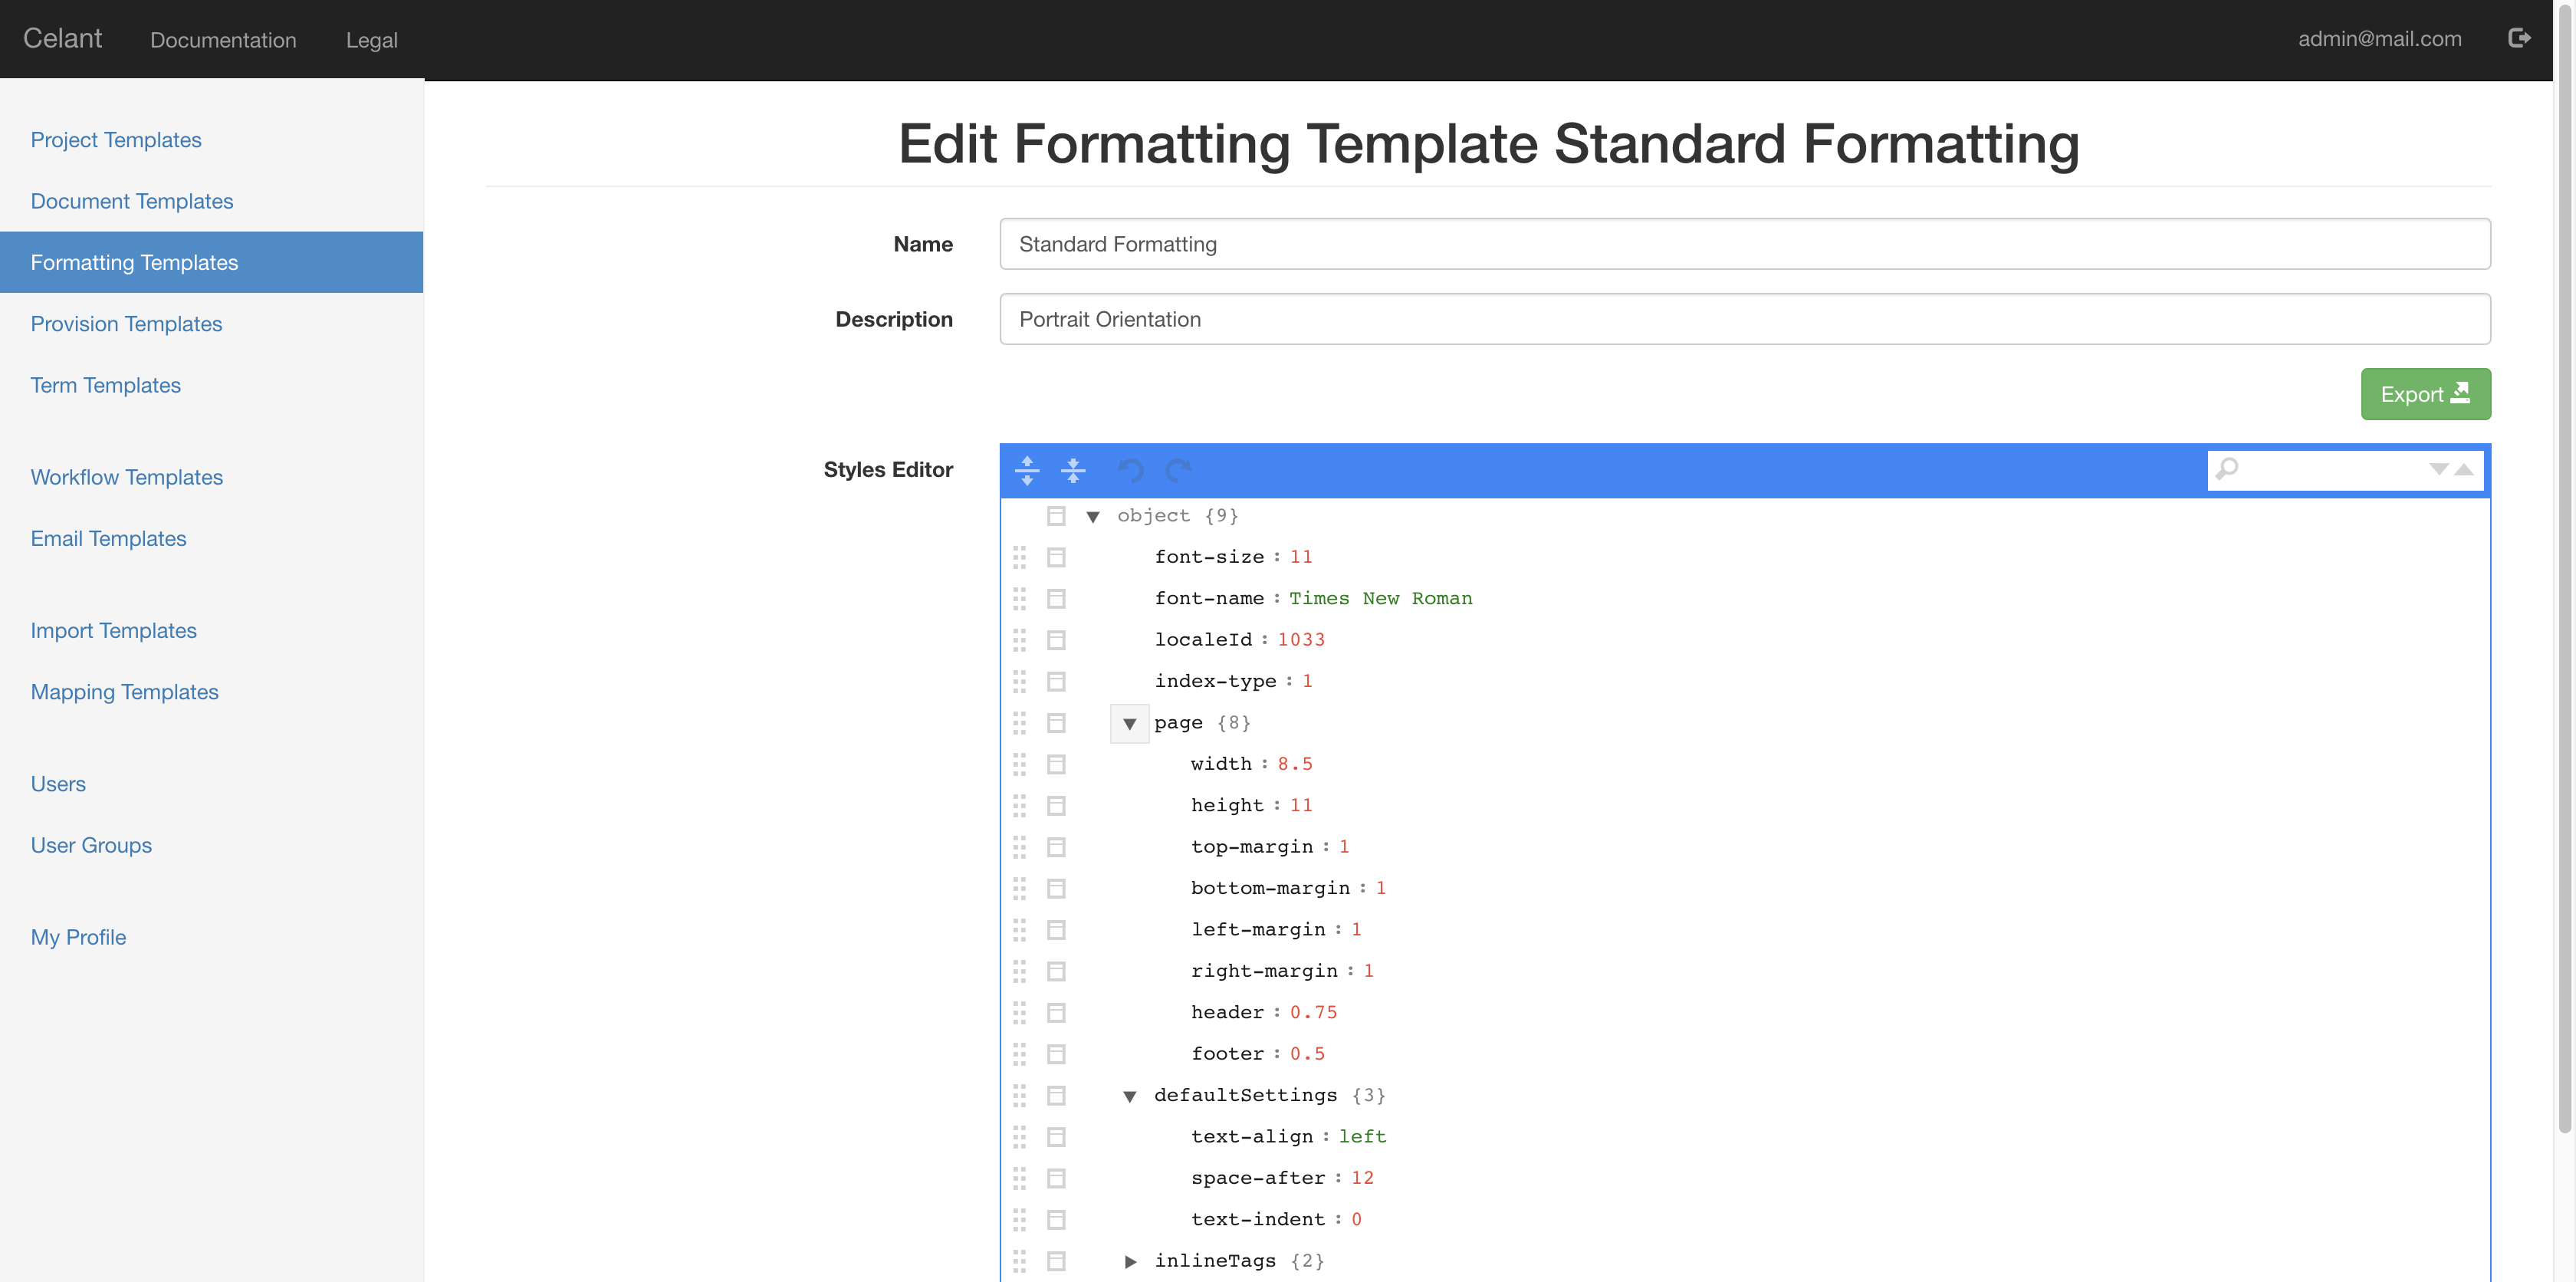Click the logout icon in the top bar

pyautogui.click(x=2520, y=38)
